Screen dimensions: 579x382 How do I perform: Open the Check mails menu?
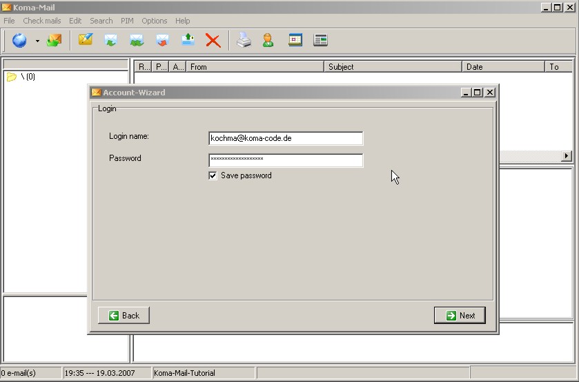click(41, 21)
